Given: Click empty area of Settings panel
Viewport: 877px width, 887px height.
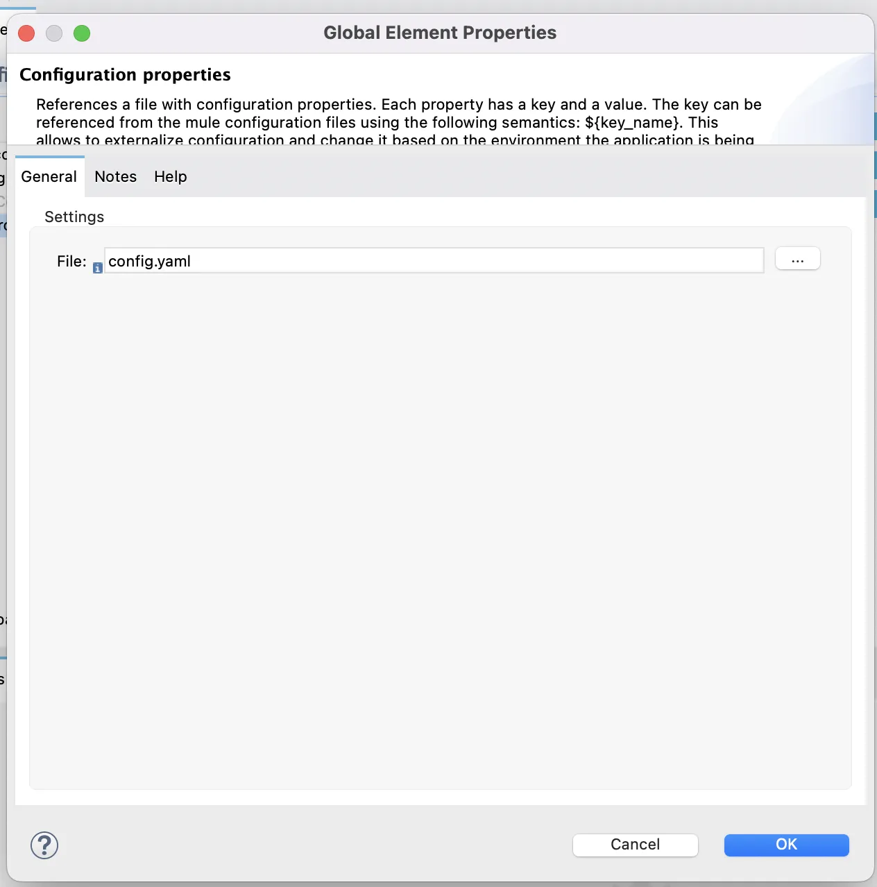Looking at the screenshot, I should [440, 527].
